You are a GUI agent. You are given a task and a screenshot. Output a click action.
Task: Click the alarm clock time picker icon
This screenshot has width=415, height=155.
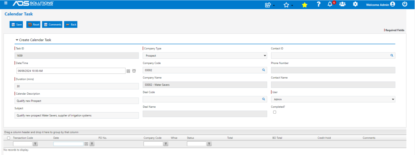134,71
